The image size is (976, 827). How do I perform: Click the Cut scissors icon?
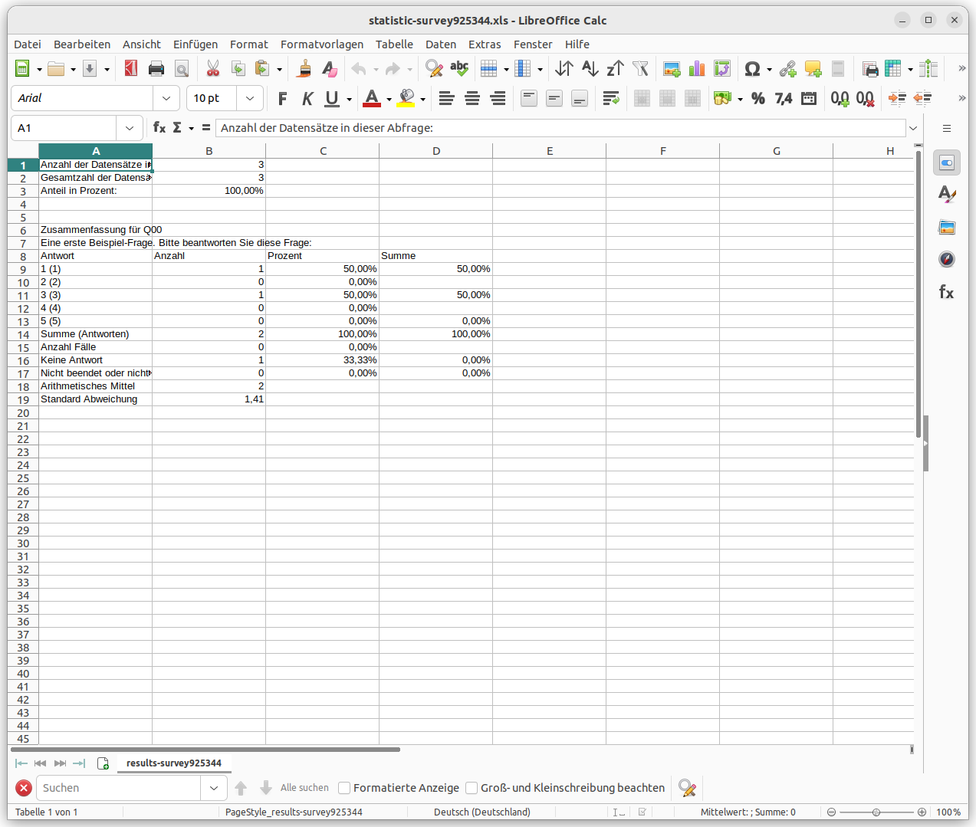[213, 69]
